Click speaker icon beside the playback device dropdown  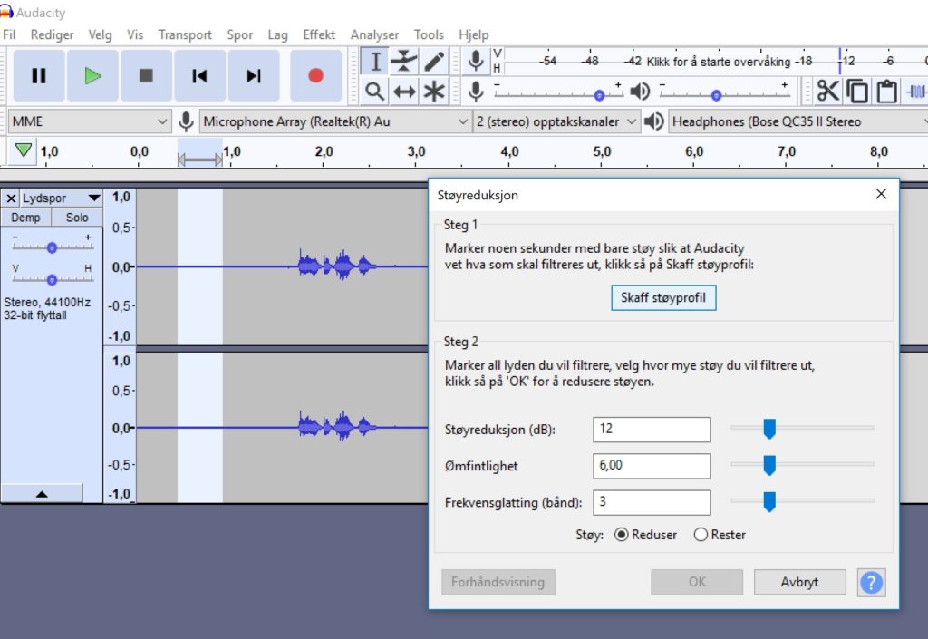(654, 121)
